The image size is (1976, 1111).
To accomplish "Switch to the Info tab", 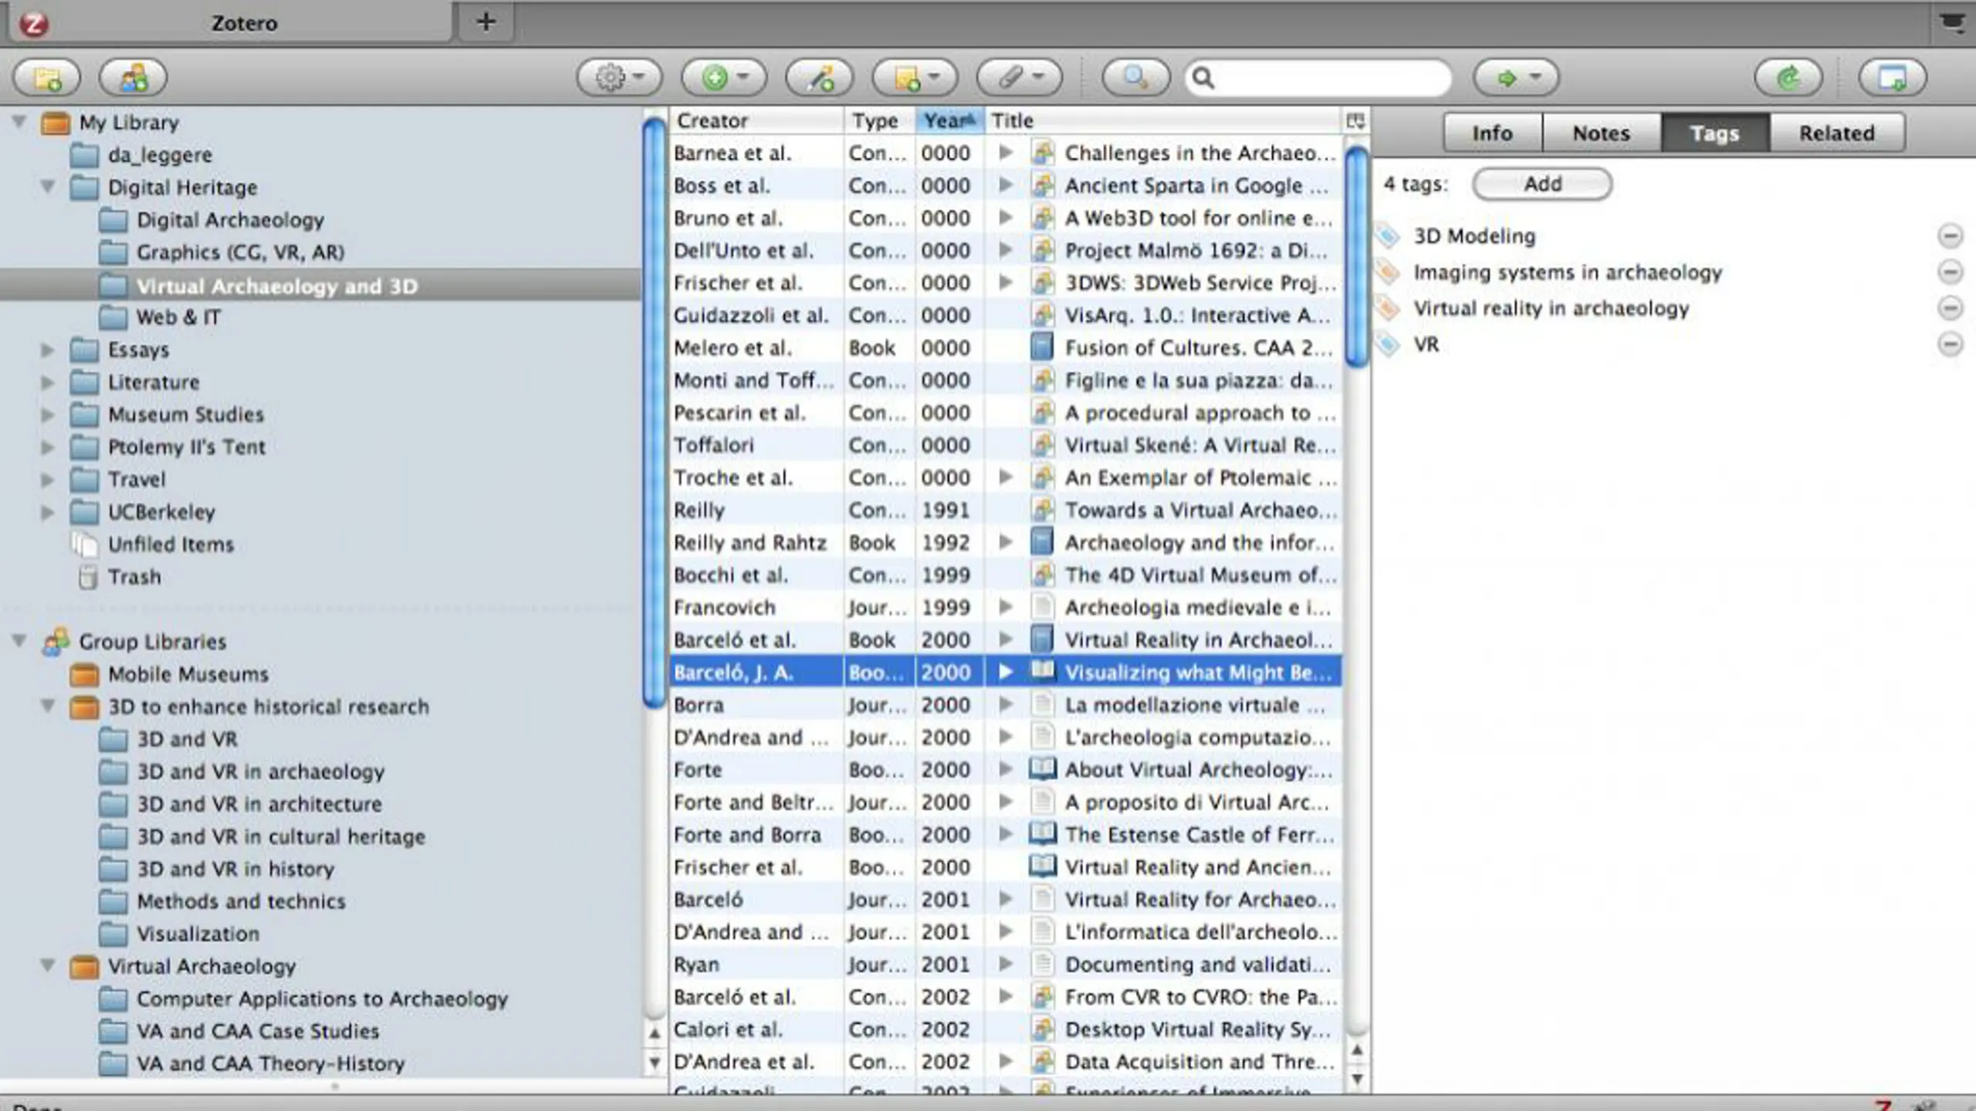I will pos(1492,133).
